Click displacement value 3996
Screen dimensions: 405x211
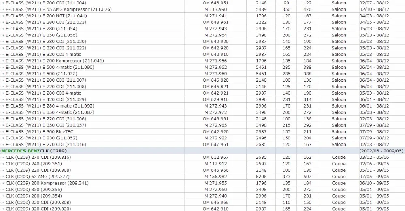261,99
